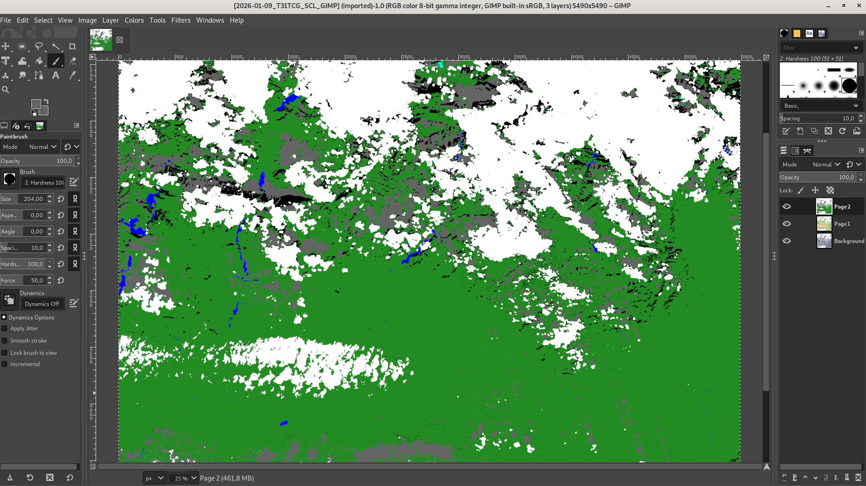This screenshot has height=486, width=866.
Task: Enable the Apply Jitter checkbox
Action: [5, 329]
